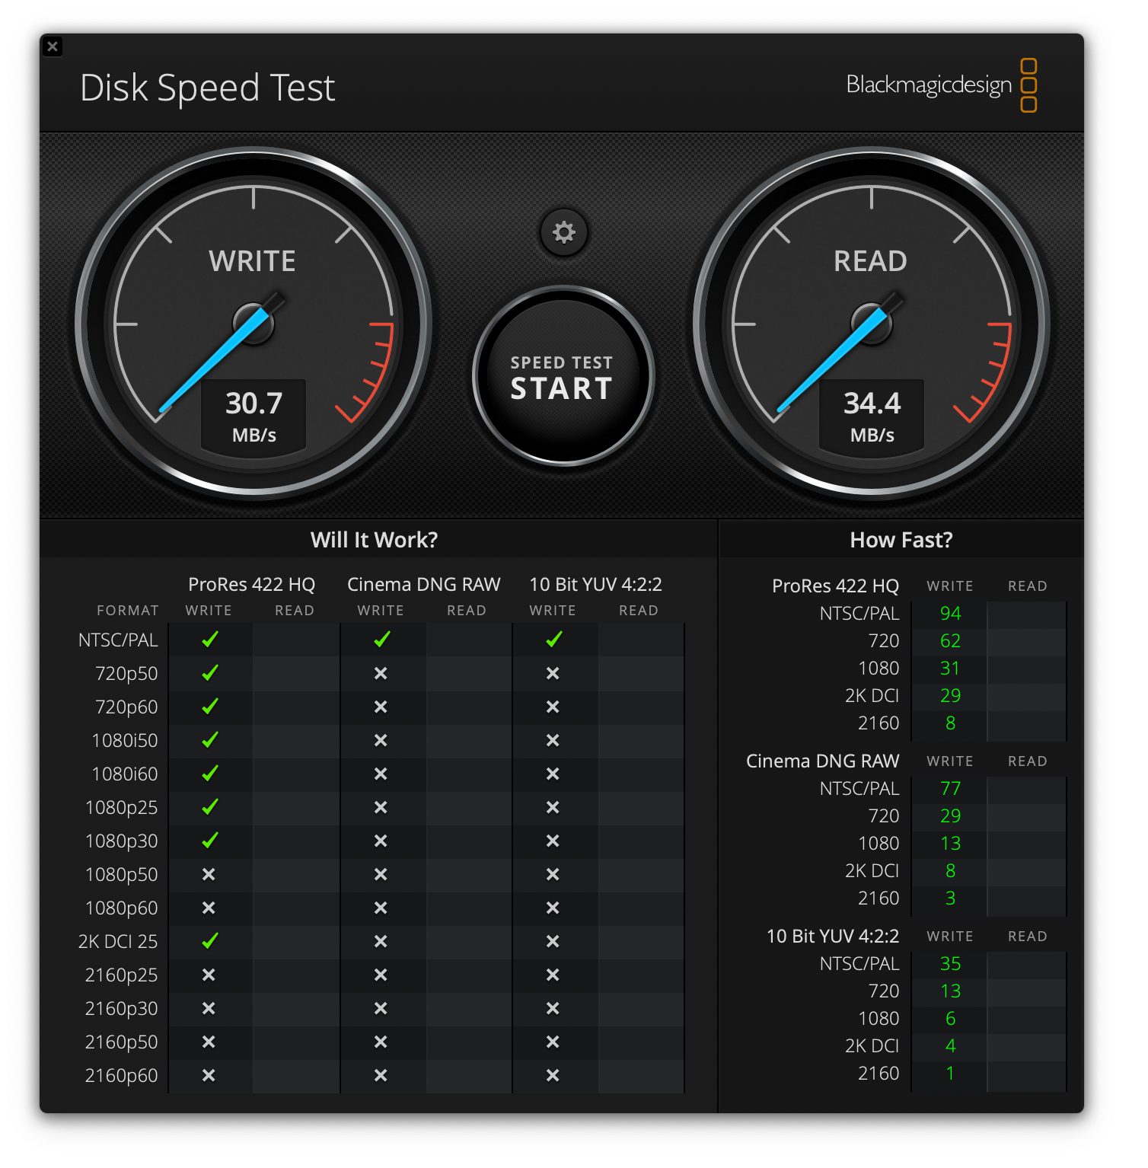Screen dimensions: 1148x1168
Task: Click 10 Bit YUV 4:2:2 heading in Will It Work
Action: (x=596, y=584)
